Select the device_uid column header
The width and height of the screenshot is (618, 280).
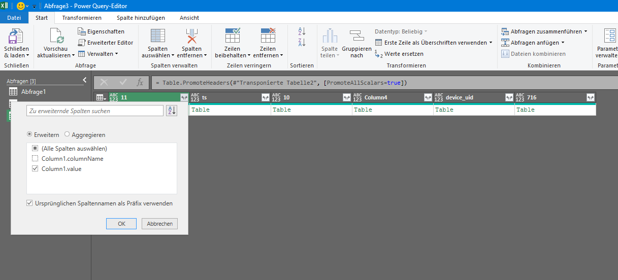tap(474, 97)
